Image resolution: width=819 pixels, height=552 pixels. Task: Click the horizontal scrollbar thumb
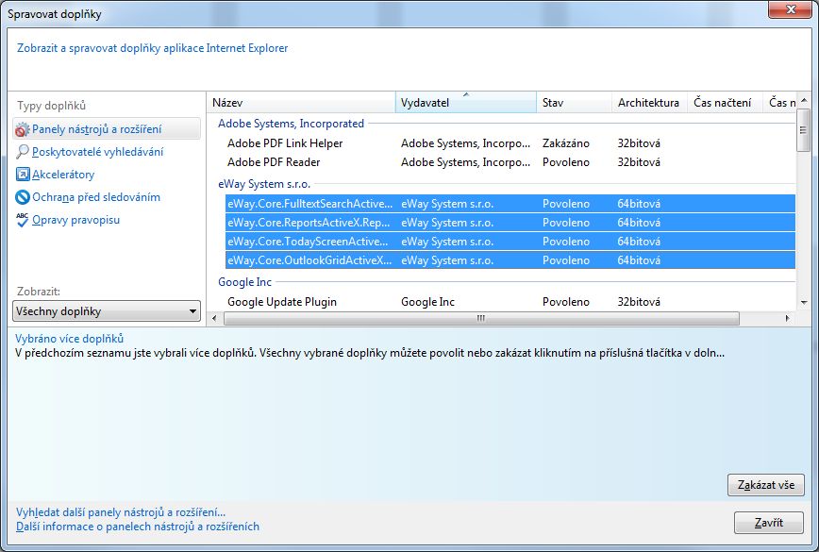(481, 318)
